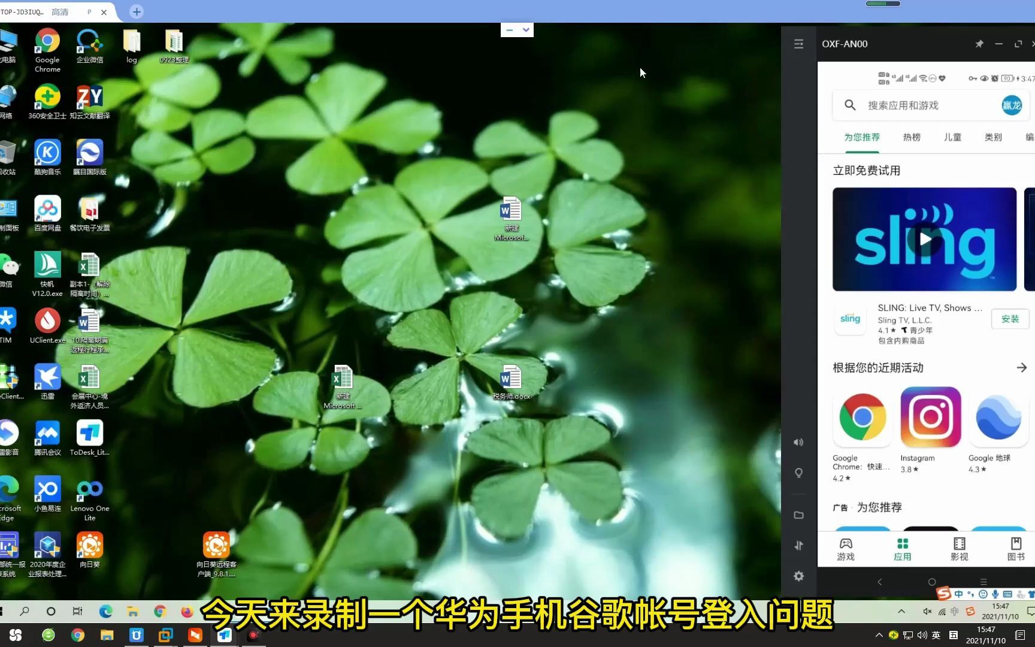Go to 应用 bottom navigation tab
Screen dimensions: 1035x647
[903, 549]
